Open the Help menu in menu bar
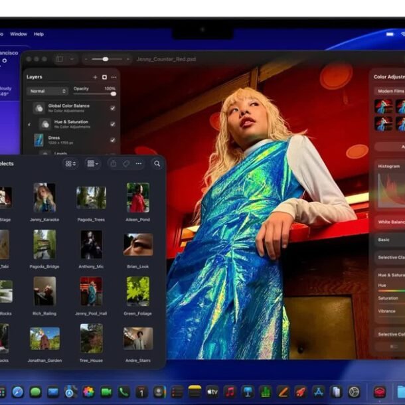Image resolution: width=405 pixels, height=405 pixels. (39, 34)
